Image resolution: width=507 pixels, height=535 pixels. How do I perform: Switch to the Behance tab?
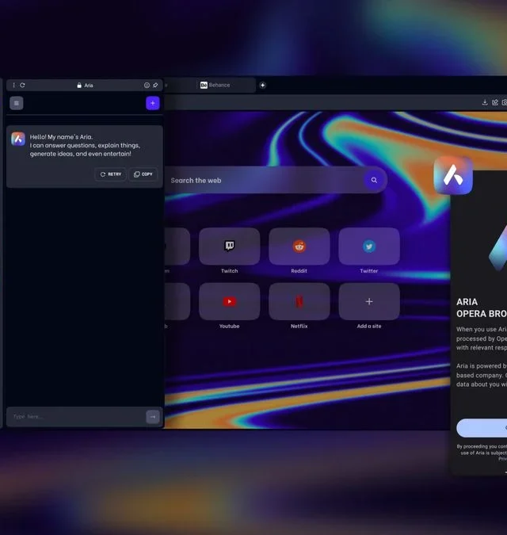point(225,85)
